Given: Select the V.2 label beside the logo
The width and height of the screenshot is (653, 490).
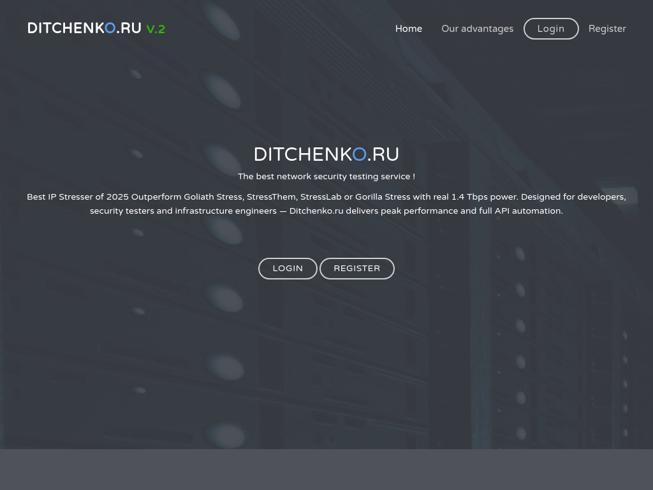Looking at the screenshot, I should [156, 29].
